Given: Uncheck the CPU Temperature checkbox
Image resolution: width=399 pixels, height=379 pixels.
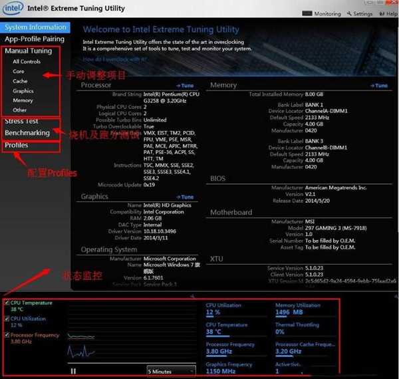Looking at the screenshot, I should pyautogui.click(x=7, y=303).
